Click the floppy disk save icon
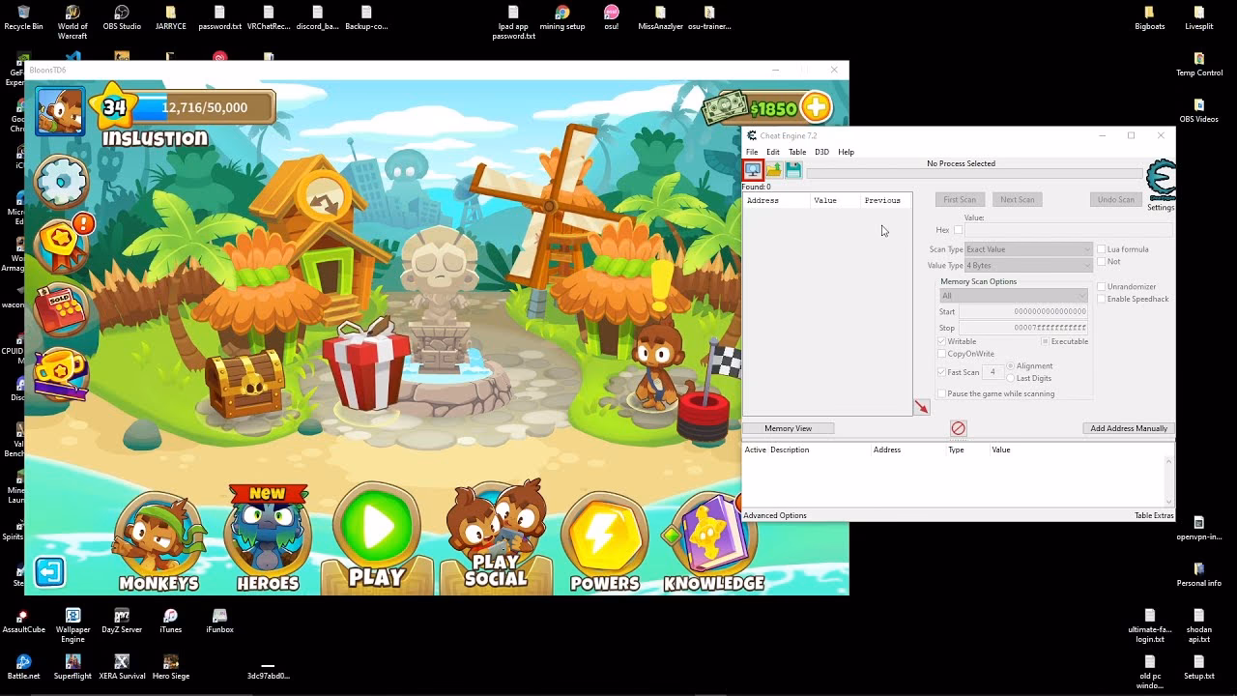 [793, 170]
